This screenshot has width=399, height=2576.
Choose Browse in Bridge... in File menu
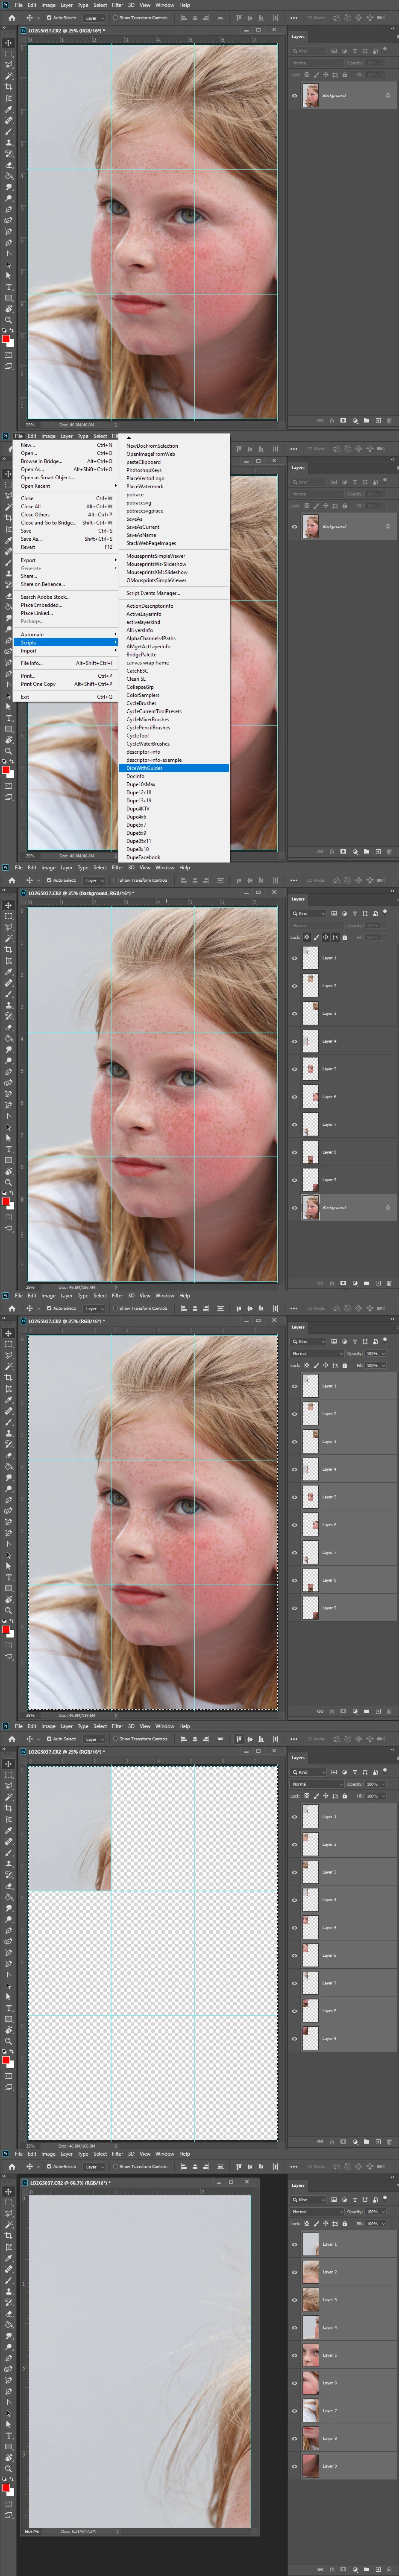[x=65, y=461]
